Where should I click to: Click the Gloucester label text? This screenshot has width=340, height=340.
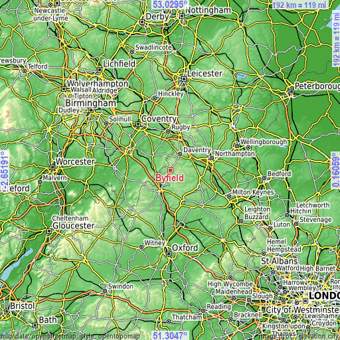coord(74,226)
